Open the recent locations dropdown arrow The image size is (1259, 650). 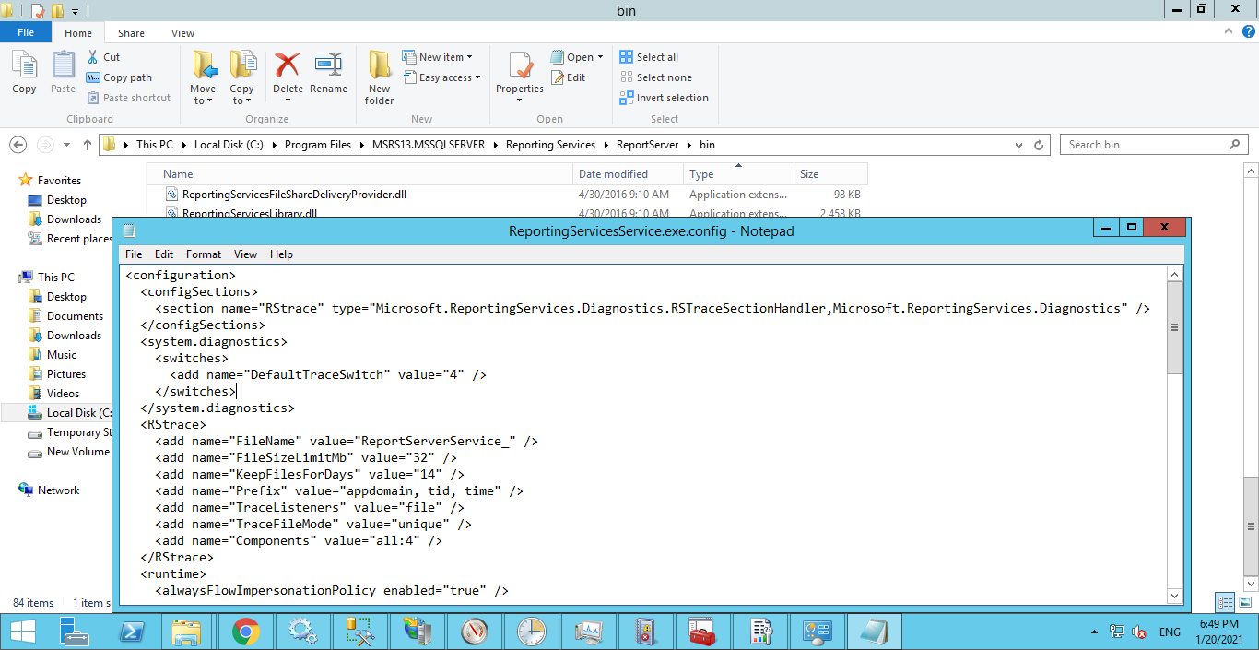coord(66,145)
